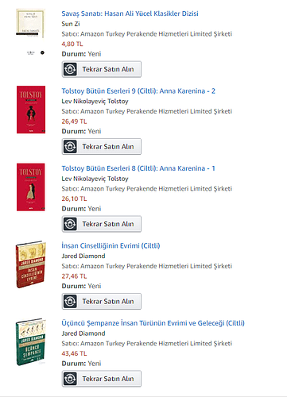Open Üçüncü Şempanze book title link
This screenshot has height=397, width=287.
[x=153, y=323]
